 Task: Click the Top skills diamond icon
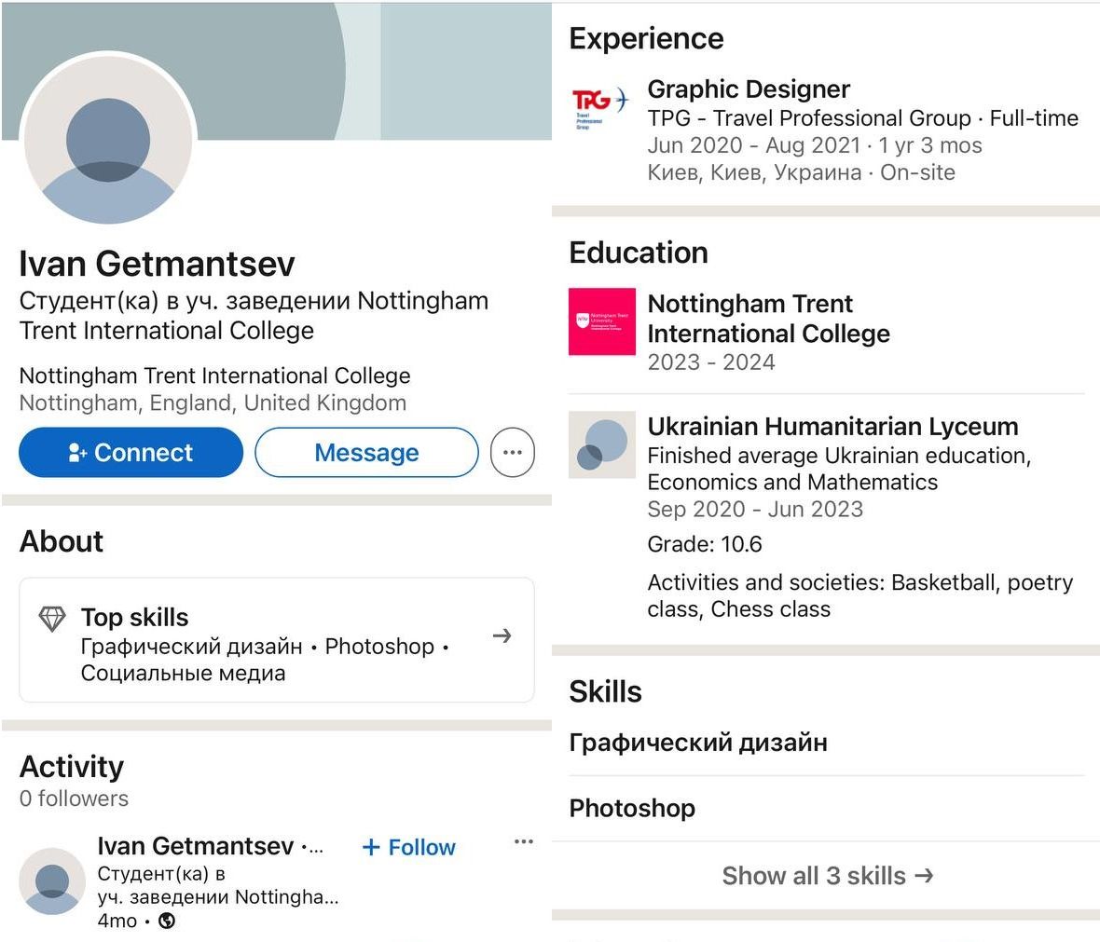point(52,618)
